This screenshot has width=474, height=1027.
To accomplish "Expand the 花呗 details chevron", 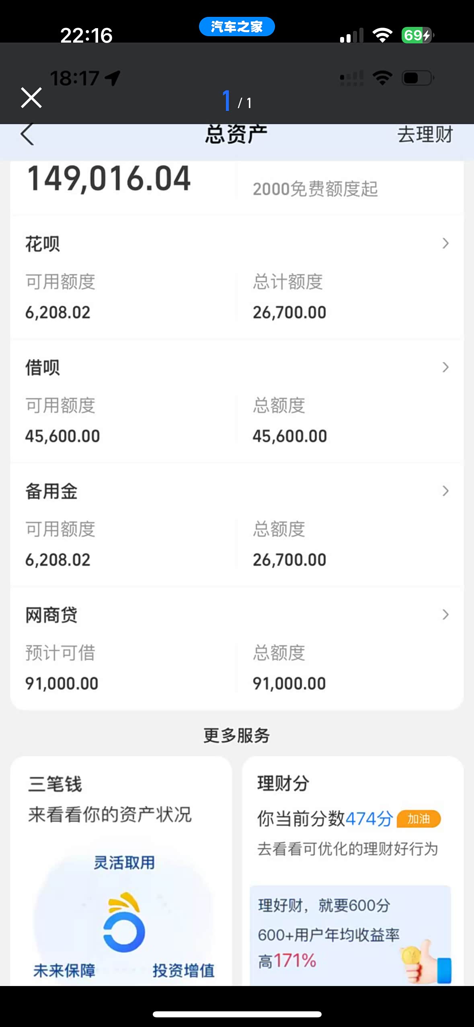I will point(445,243).
